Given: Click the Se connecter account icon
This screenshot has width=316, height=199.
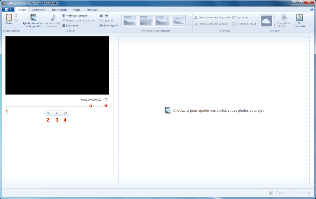Looking at the screenshot, I should pyautogui.click(x=299, y=18).
